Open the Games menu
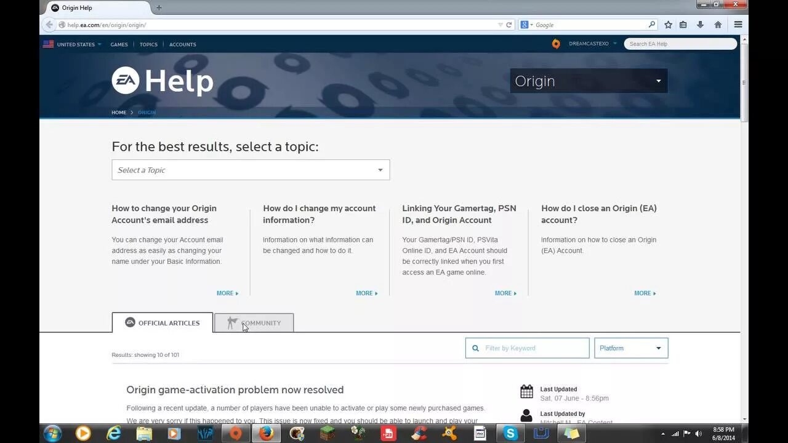This screenshot has width=788, height=443. pos(119,44)
